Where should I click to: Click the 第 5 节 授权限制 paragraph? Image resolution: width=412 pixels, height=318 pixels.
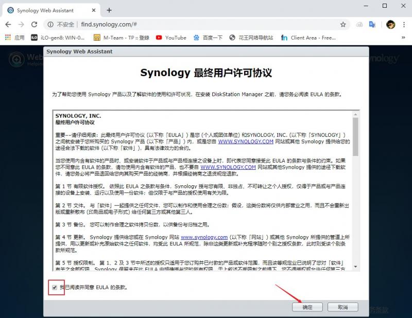point(200,266)
